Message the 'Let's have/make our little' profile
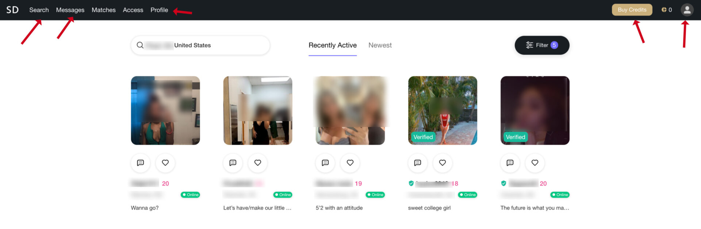This screenshot has height=229, width=701. coord(233,163)
